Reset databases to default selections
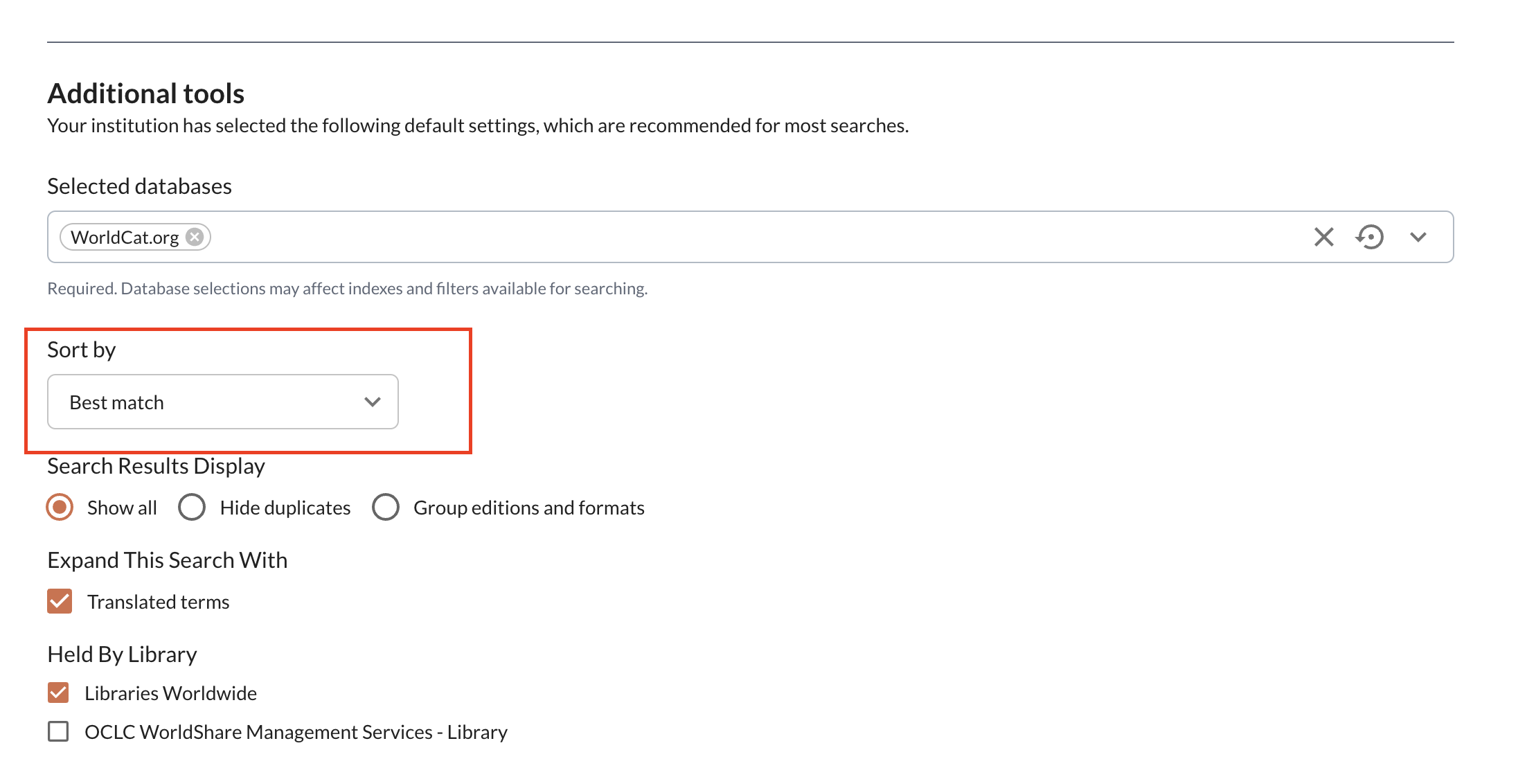Viewport: 1518px width, 759px height. pos(1369,237)
